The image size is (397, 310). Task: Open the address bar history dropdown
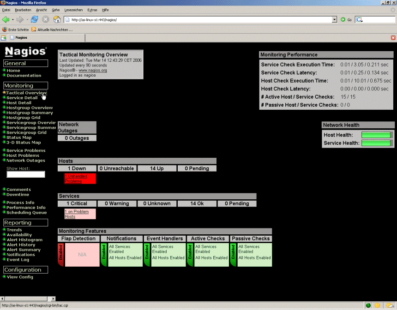pos(334,19)
